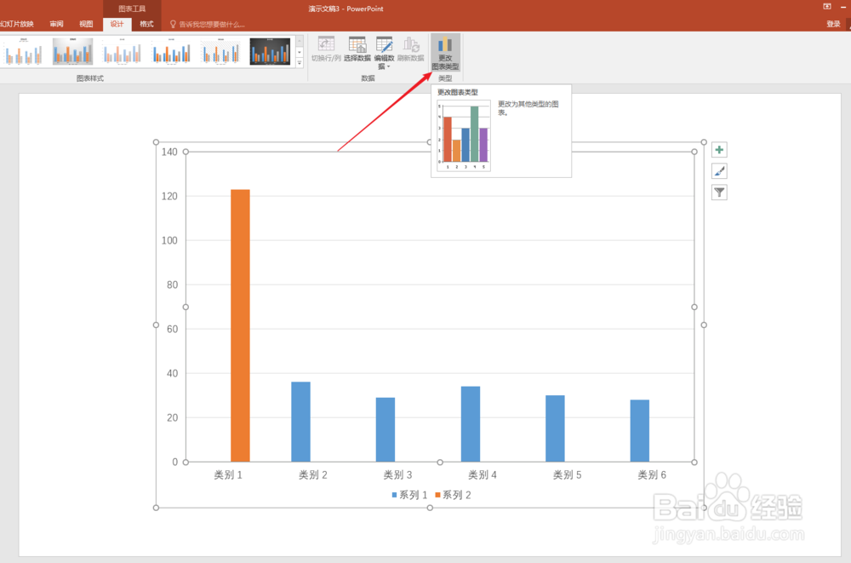Click the 系列 2 legend entry
The height and width of the screenshot is (563, 851).
(454, 495)
